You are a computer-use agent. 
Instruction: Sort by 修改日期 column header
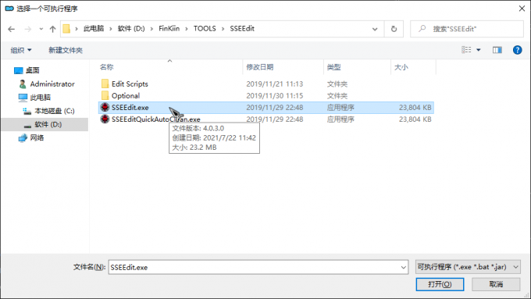tap(260, 67)
